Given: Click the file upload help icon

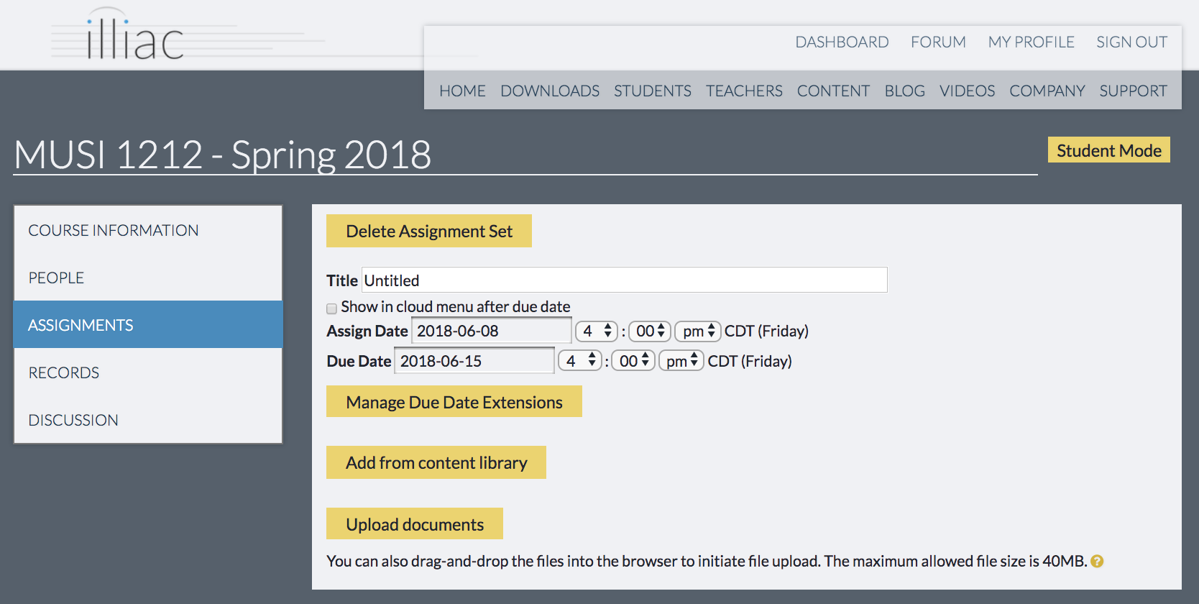Looking at the screenshot, I should (1097, 562).
